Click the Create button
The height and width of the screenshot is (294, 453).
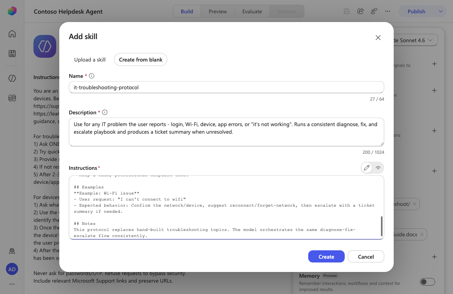click(326, 256)
